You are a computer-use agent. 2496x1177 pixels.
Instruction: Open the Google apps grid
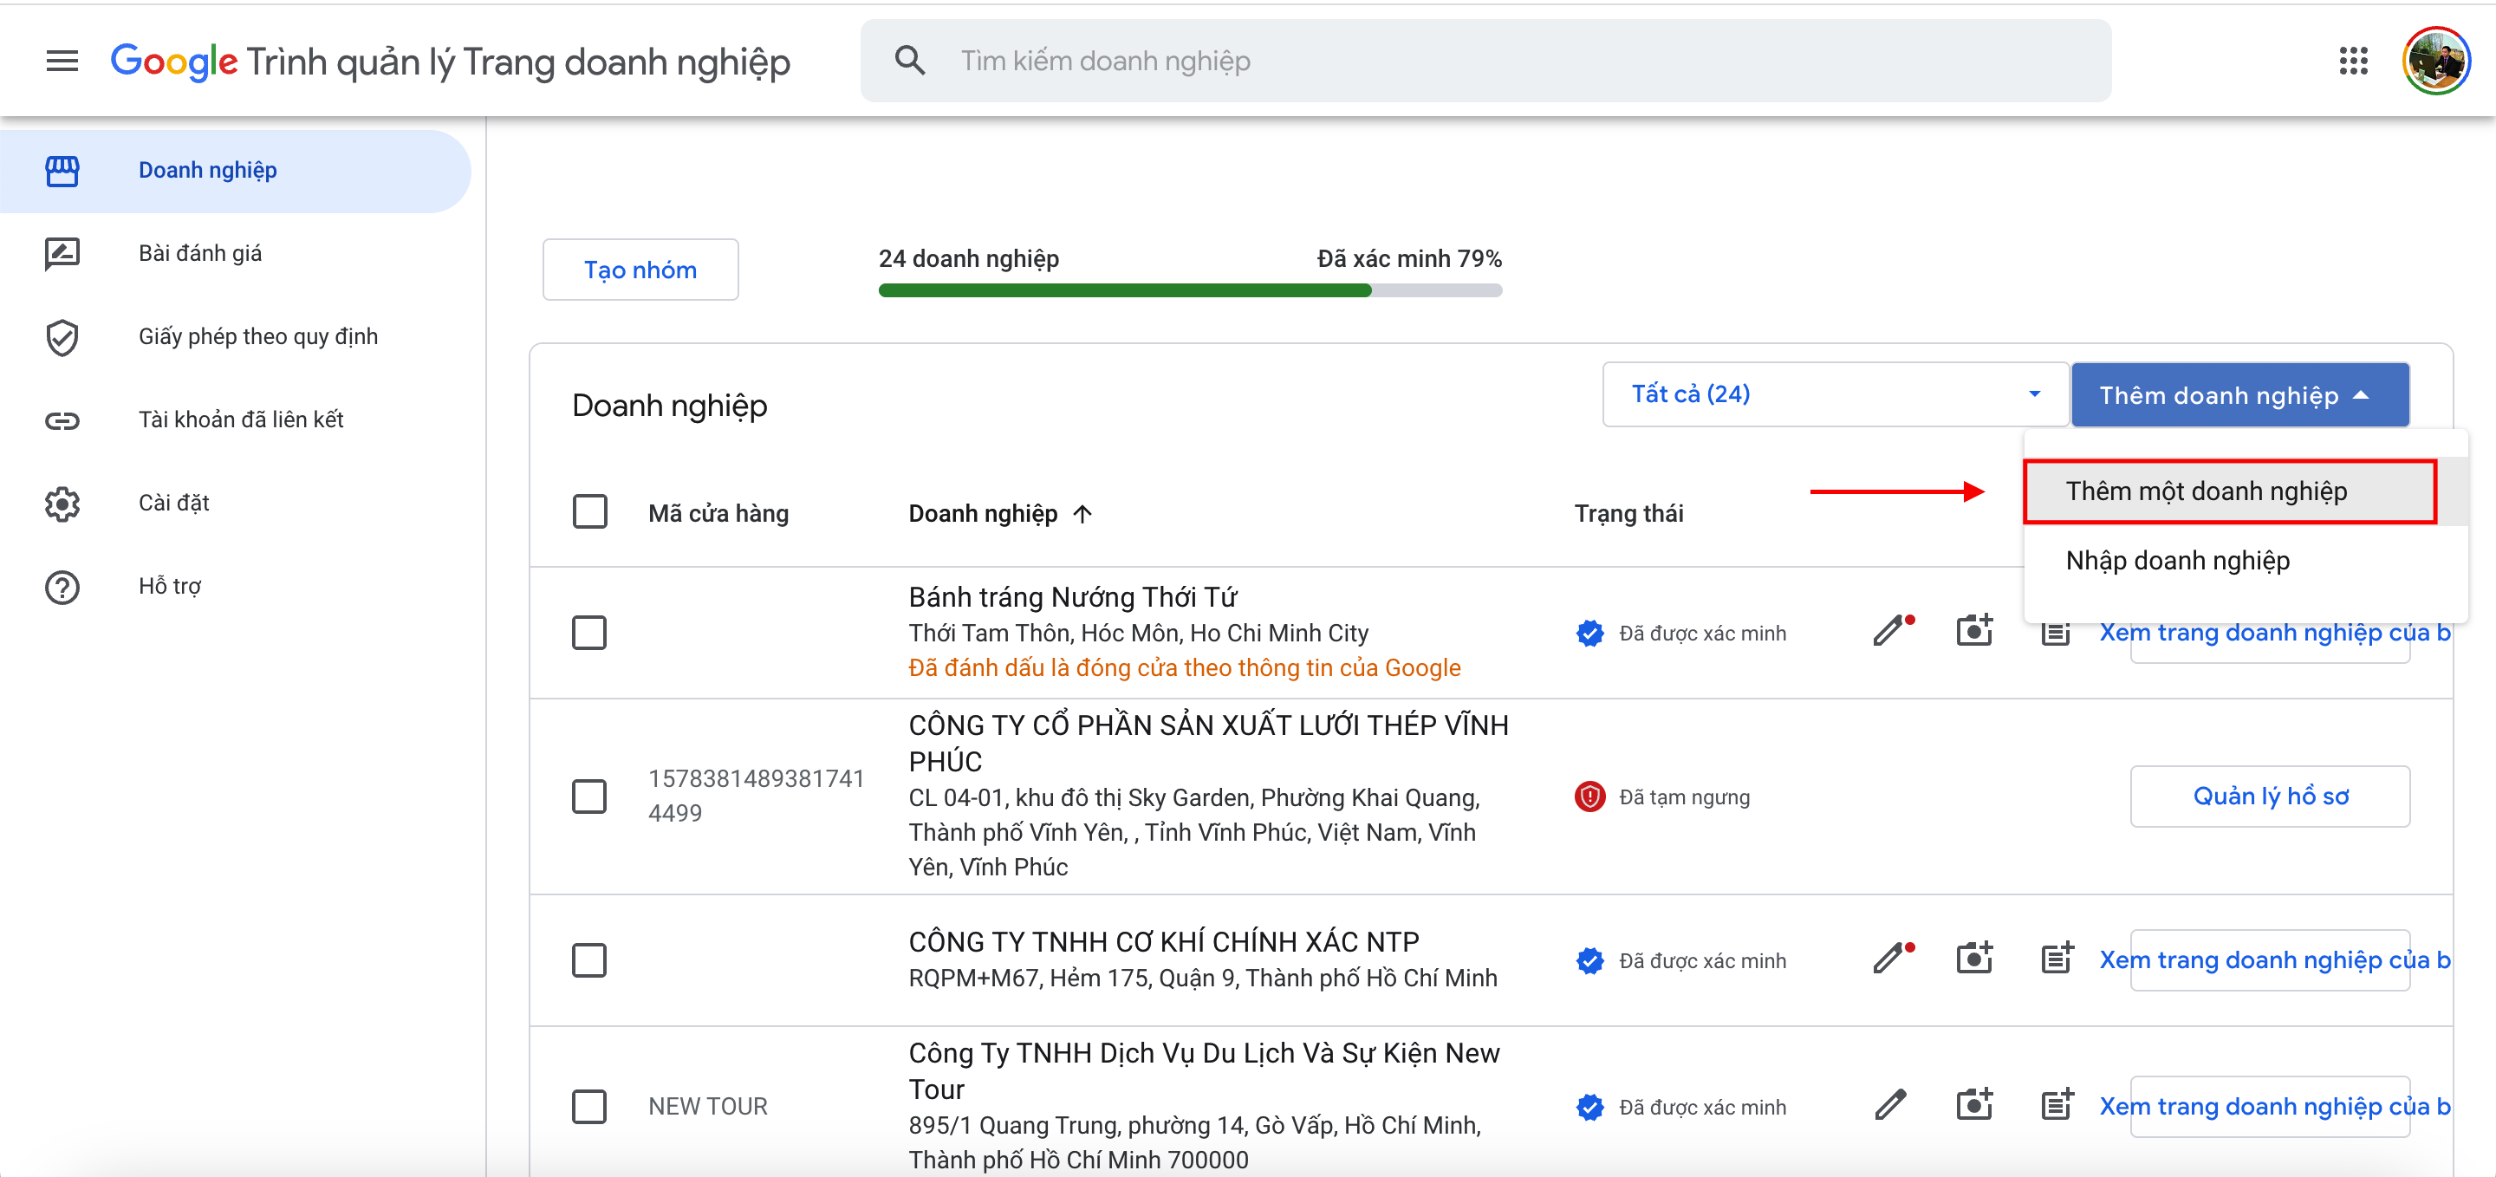click(2353, 61)
